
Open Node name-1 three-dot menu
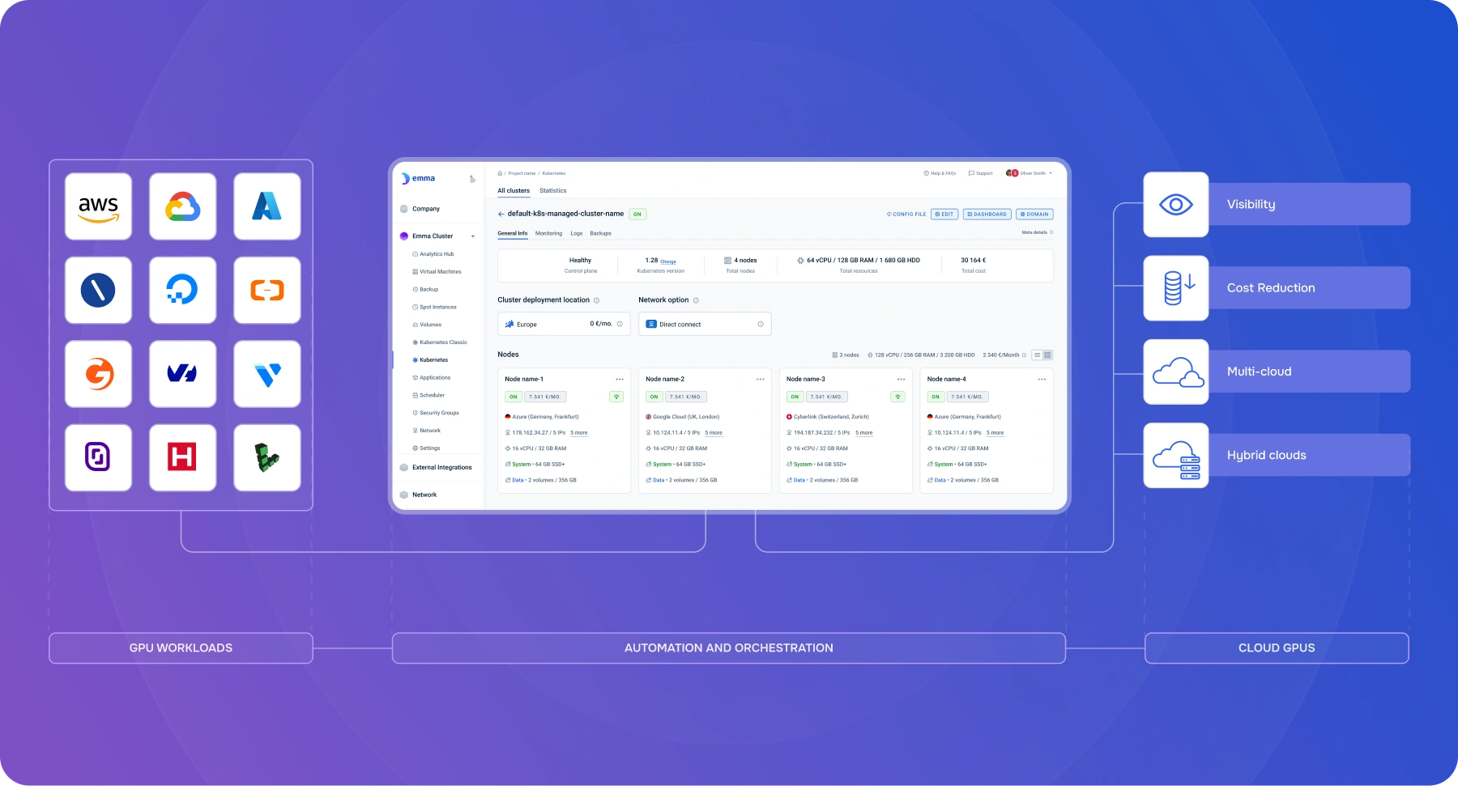(x=620, y=379)
